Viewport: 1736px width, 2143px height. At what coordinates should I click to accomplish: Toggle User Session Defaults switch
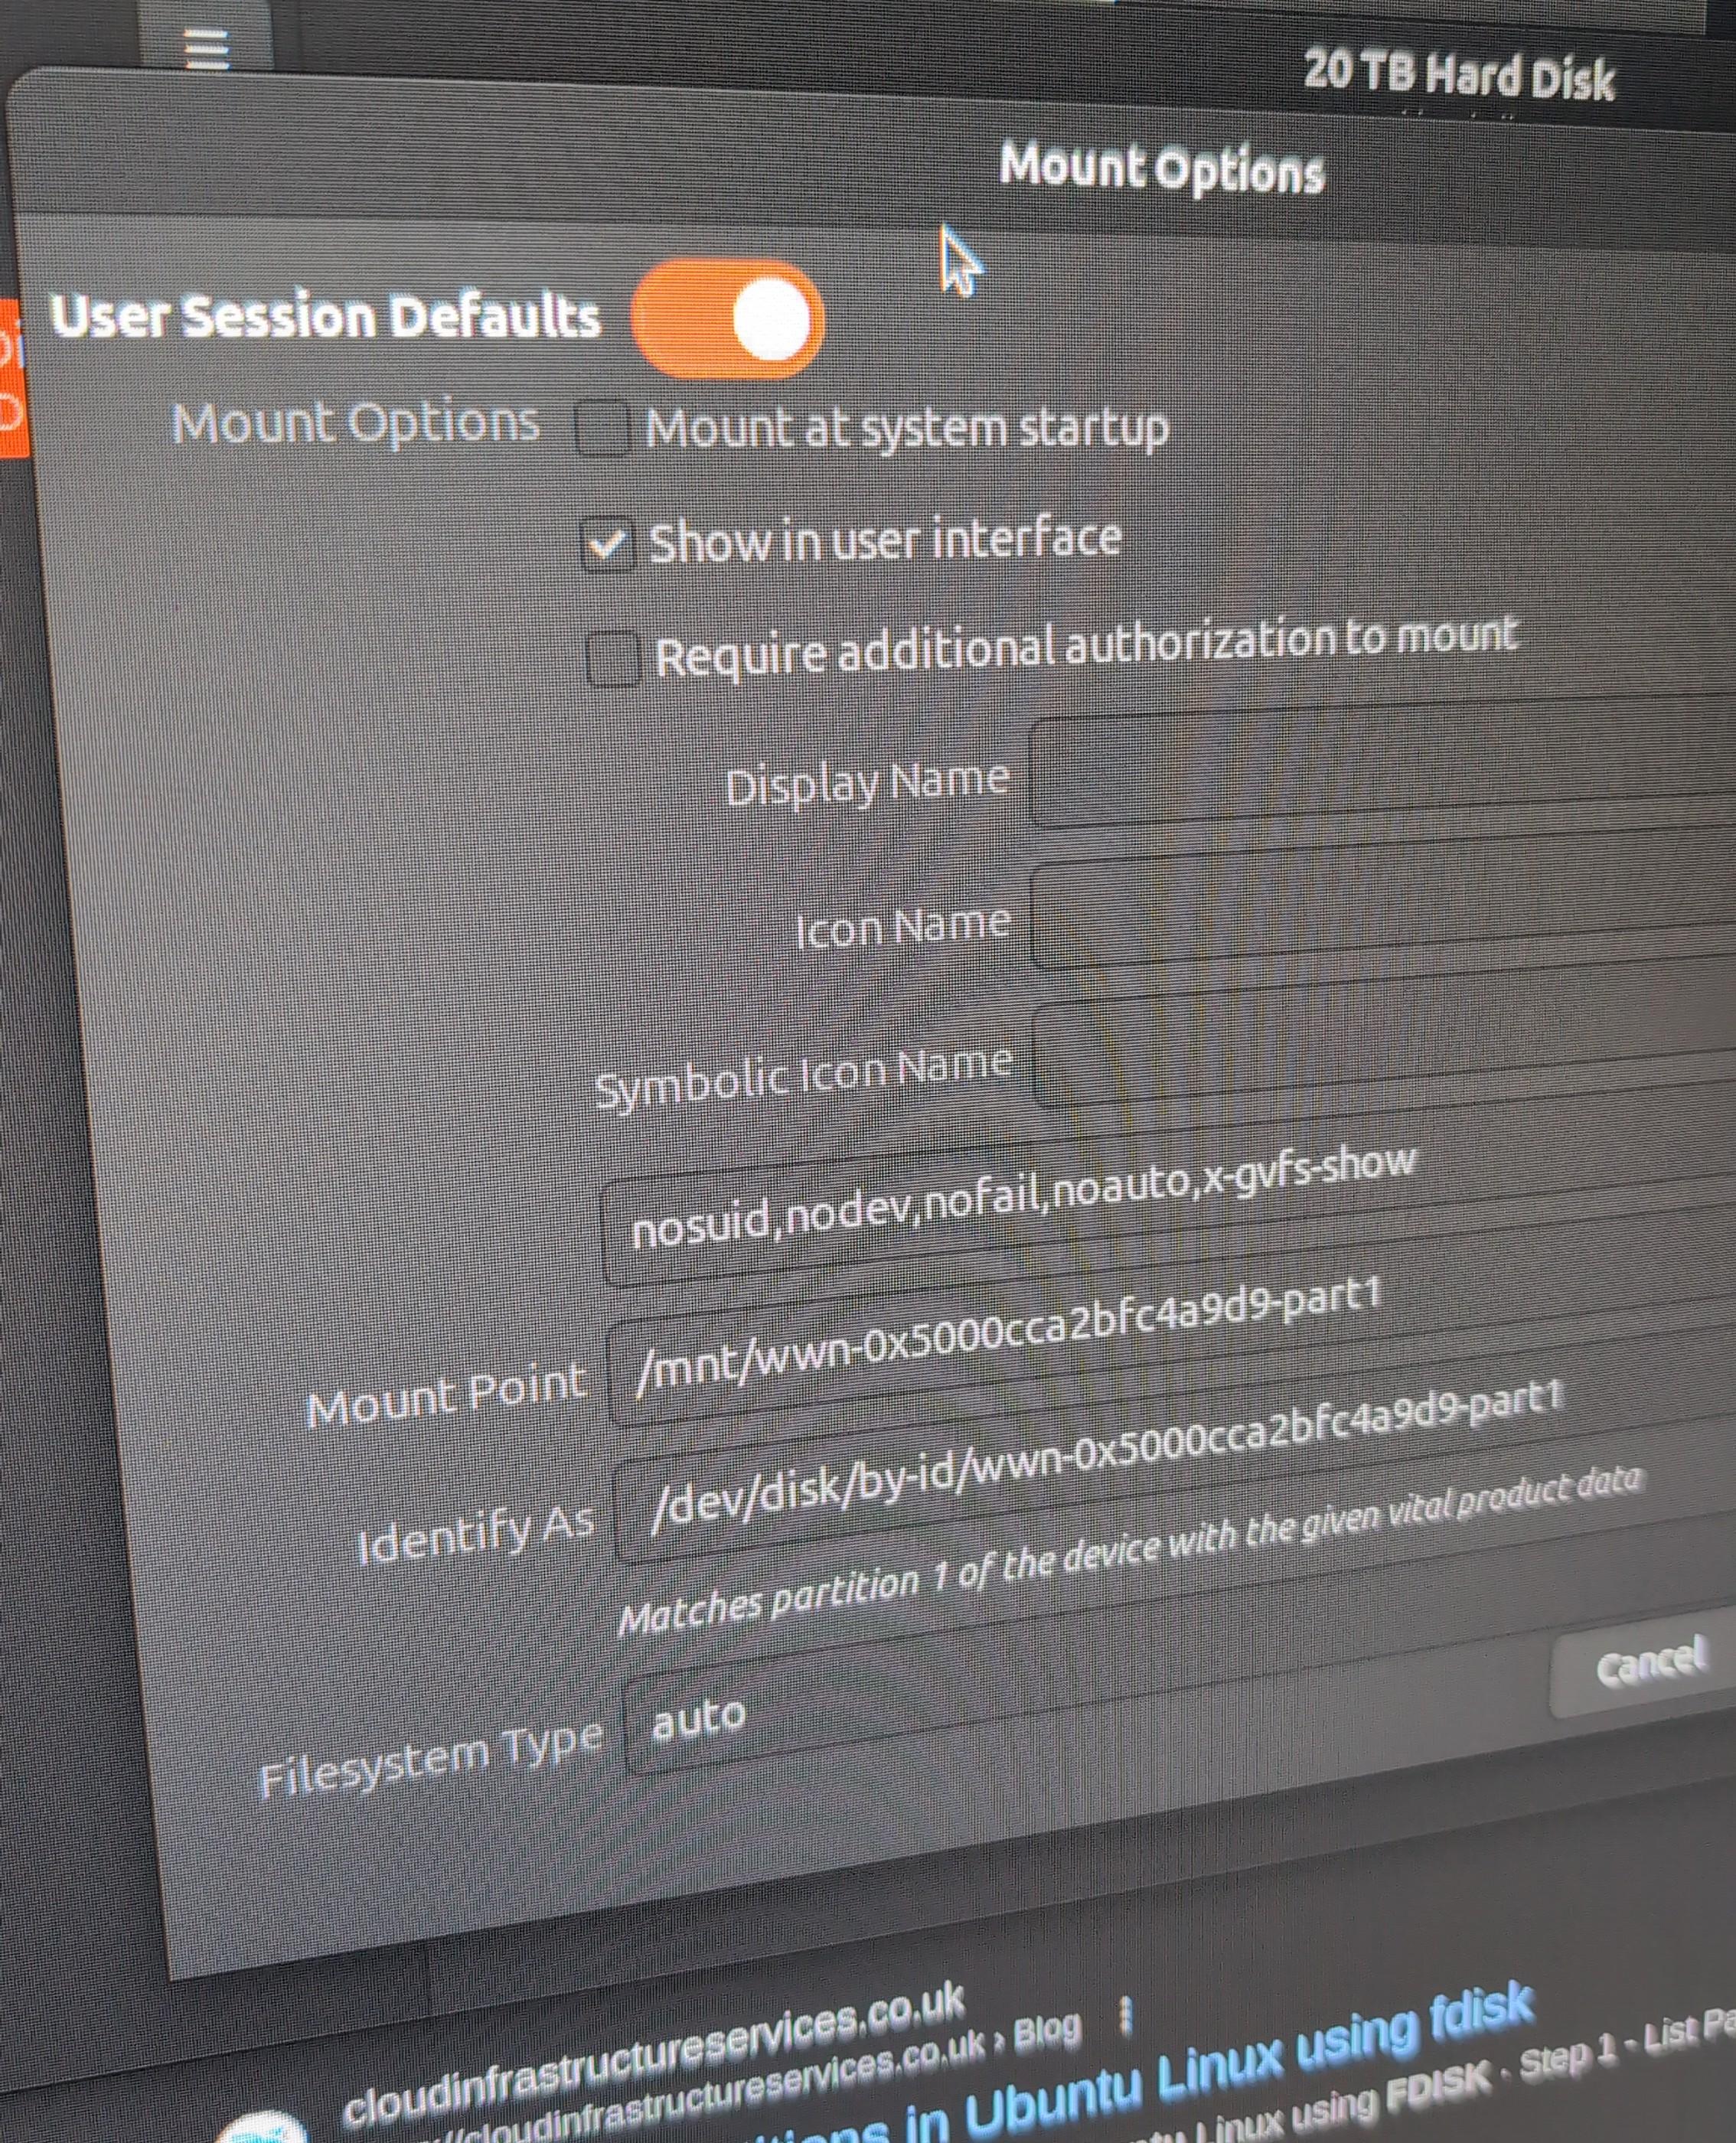[728, 319]
